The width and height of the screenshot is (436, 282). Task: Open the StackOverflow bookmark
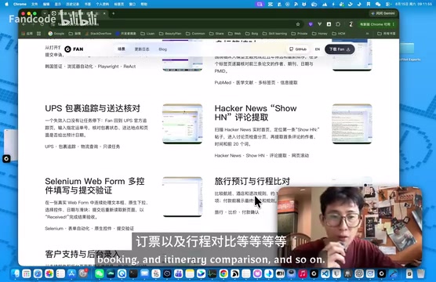pos(98,34)
